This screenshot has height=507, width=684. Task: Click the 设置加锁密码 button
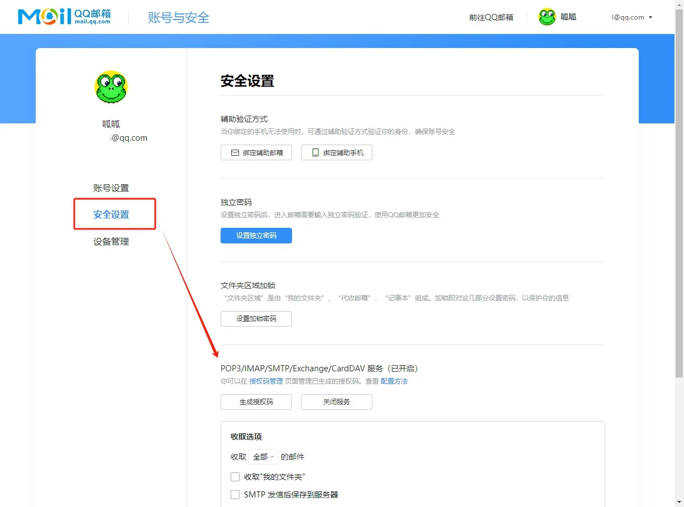click(x=256, y=319)
